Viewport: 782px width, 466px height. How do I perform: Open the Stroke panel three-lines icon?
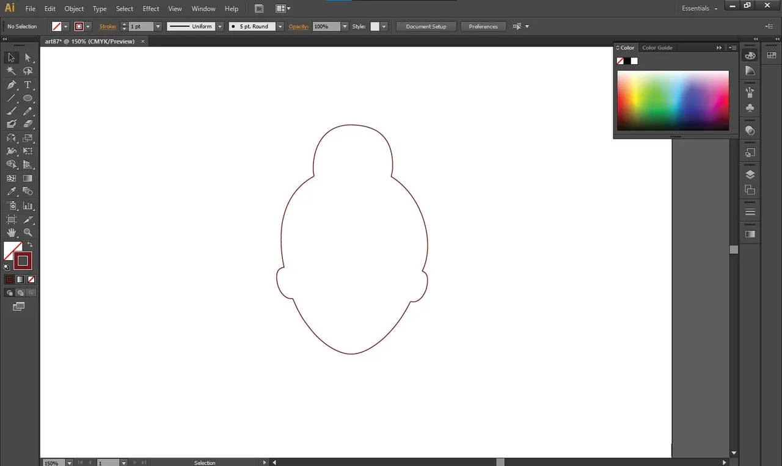750,212
